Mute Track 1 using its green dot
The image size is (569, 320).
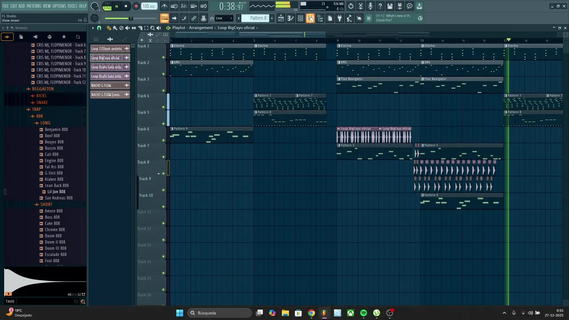click(164, 57)
